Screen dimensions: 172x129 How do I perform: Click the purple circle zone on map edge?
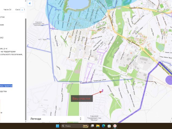click(169, 80)
